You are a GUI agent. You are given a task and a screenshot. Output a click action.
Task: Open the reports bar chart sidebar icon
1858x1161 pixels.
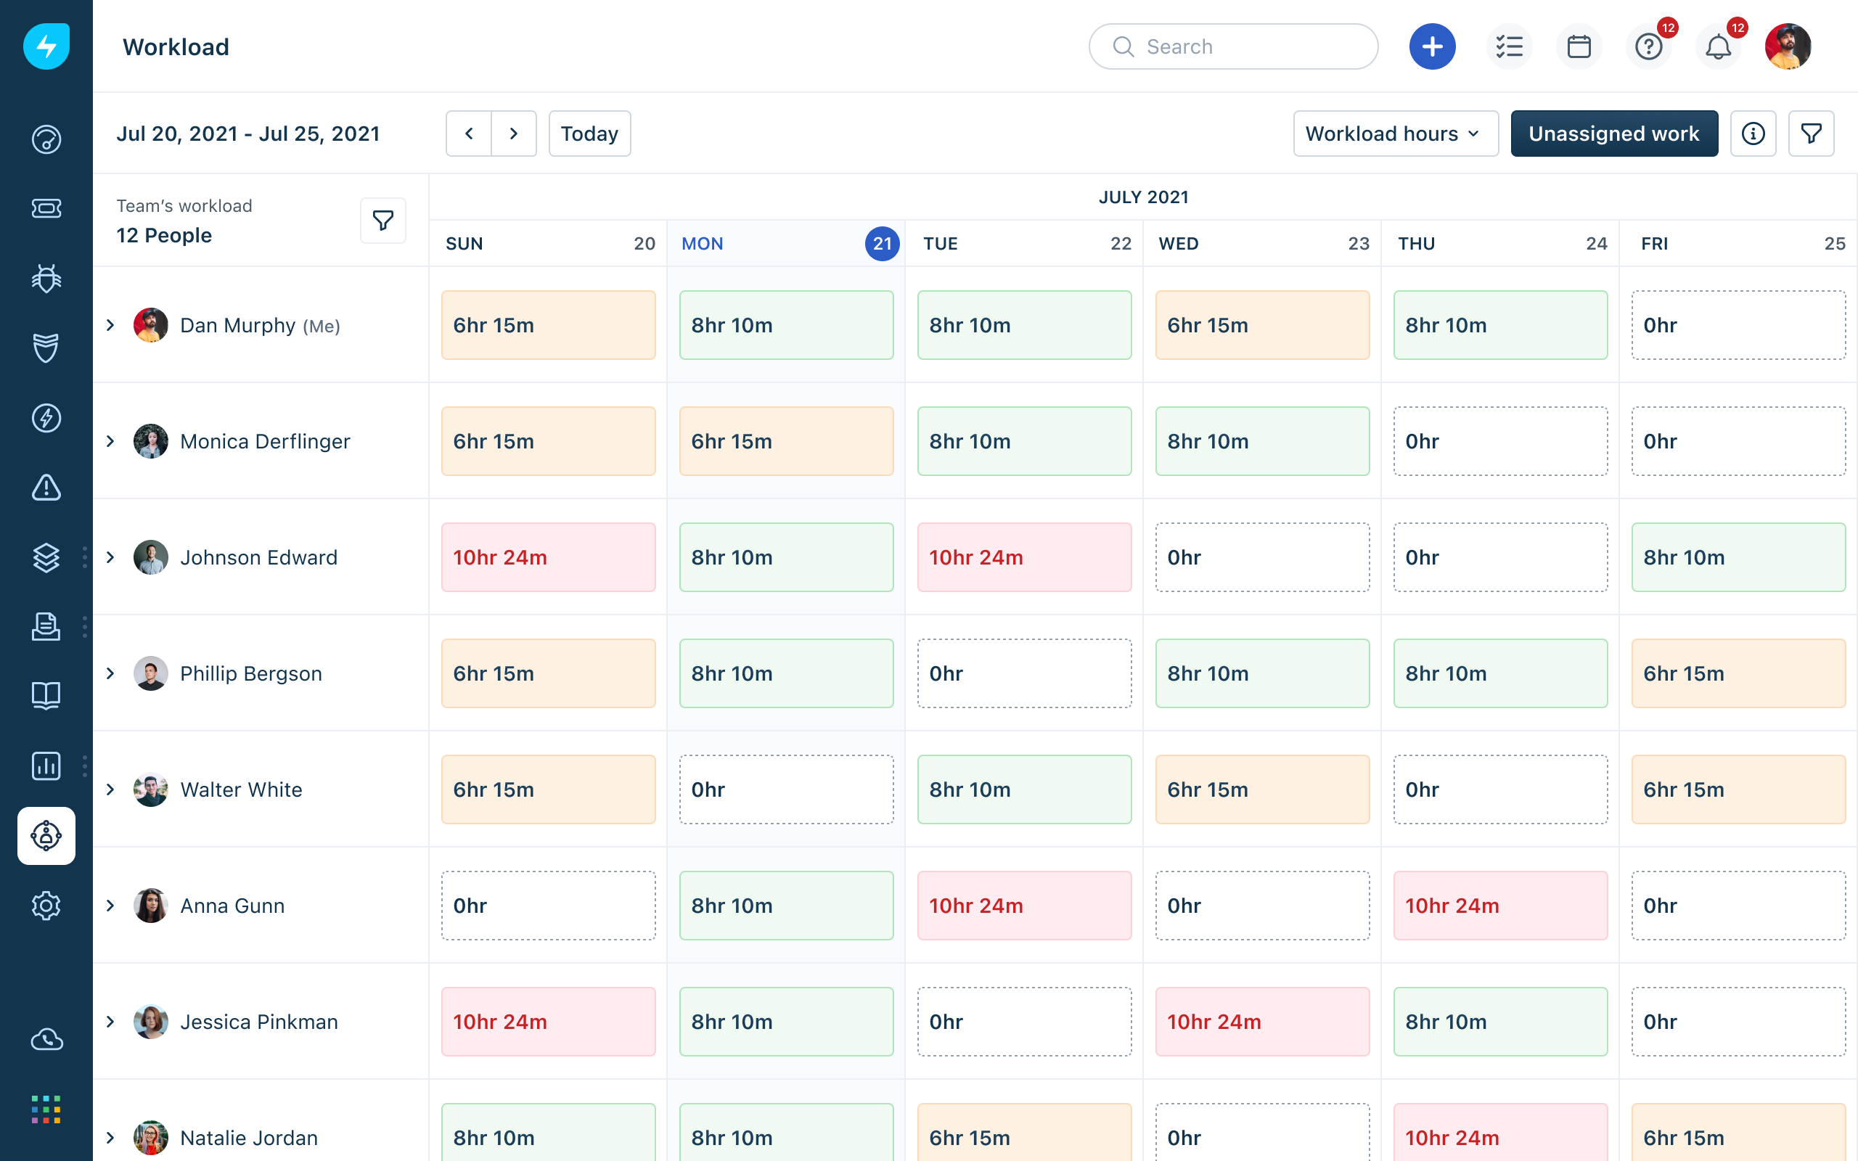click(x=46, y=766)
